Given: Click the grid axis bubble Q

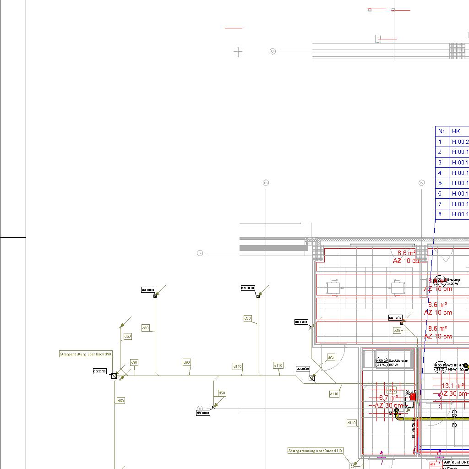Looking at the screenshot, I should coord(273,51).
